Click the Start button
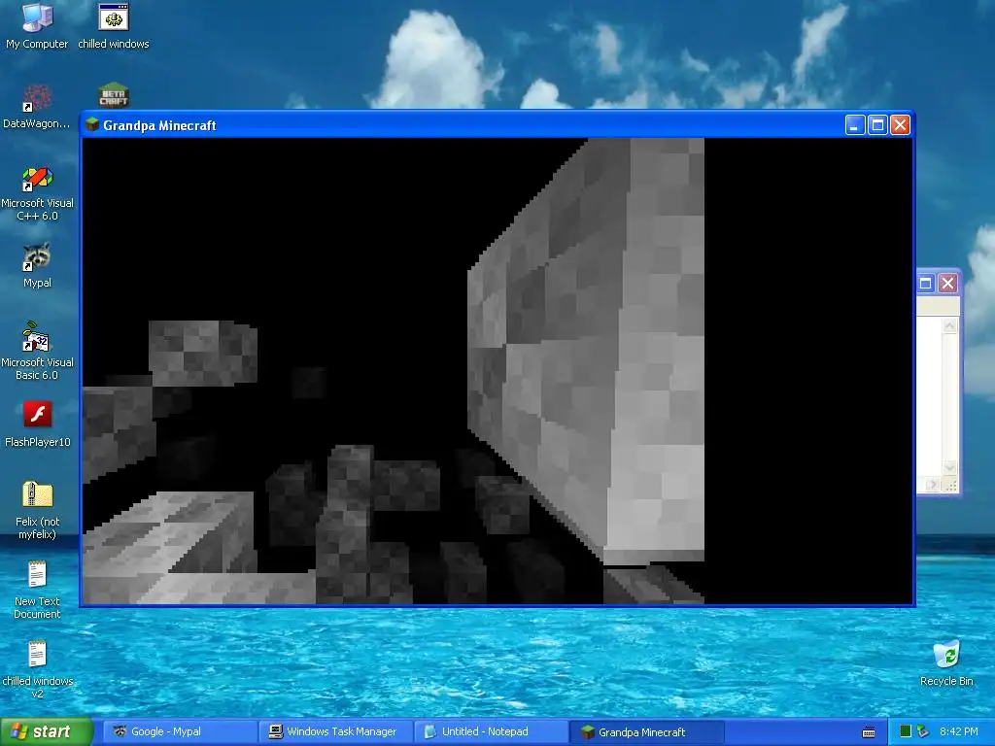 (46, 731)
